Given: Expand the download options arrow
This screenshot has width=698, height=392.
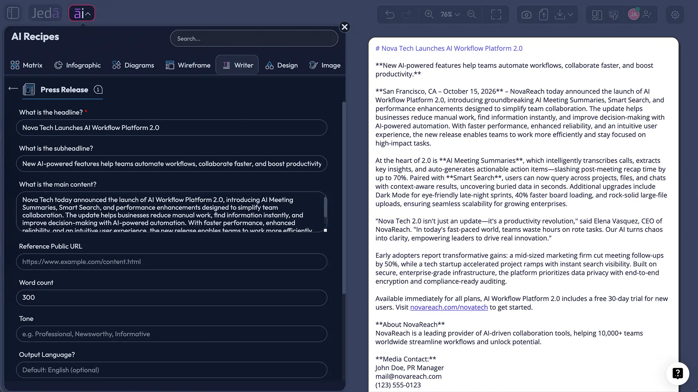Looking at the screenshot, I should click(570, 15).
